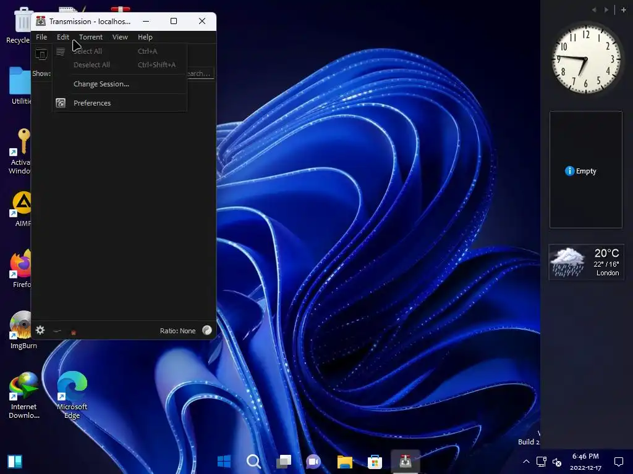Click the red network status icon
The width and height of the screenshot is (633, 474).
tap(74, 332)
